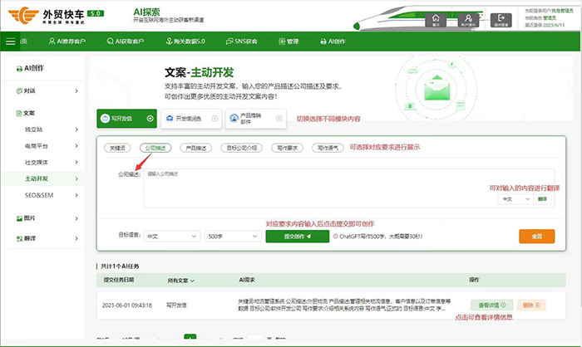
Task: Toggle the 产品描述 requirement tag
Action: 195,148
